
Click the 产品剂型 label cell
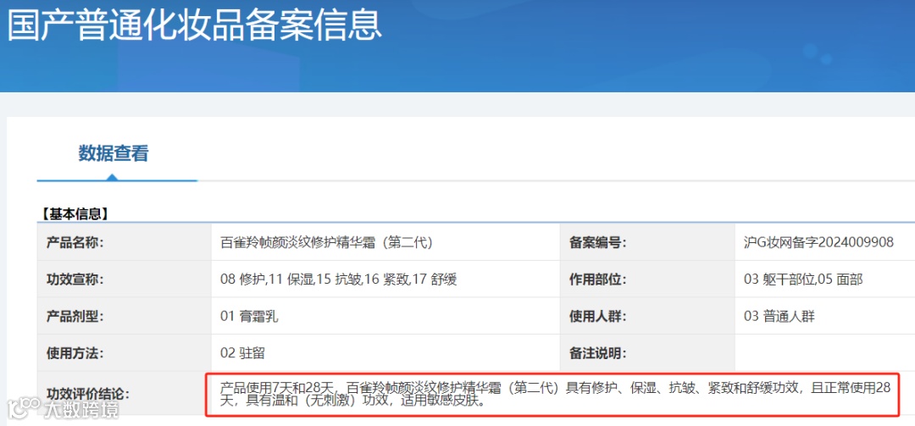coord(124,316)
